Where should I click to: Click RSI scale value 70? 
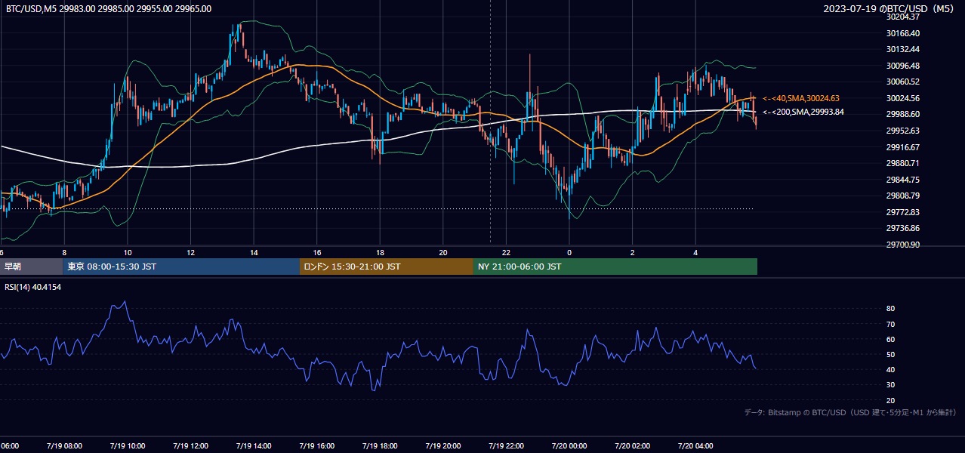click(891, 324)
